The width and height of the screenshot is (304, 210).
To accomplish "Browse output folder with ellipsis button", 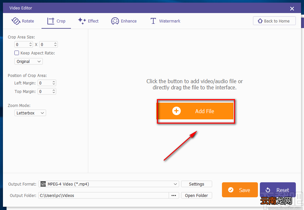I will pyautogui.click(x=174, y=196).
